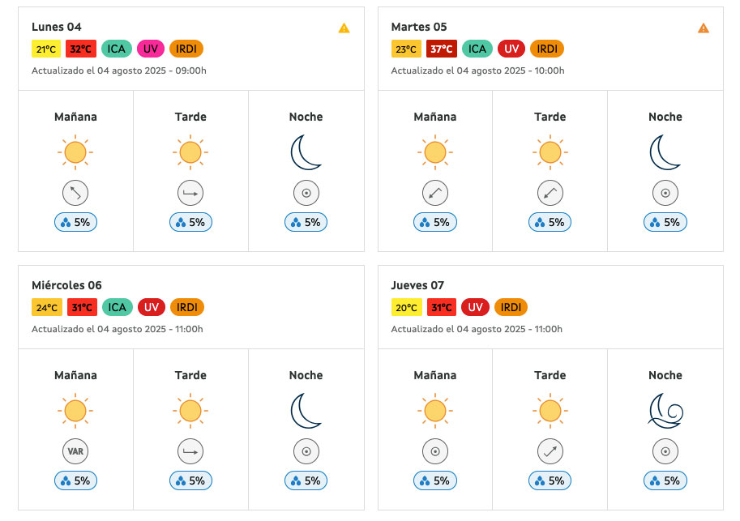Click the moon-with-wind icon for Jueves Noche
The image size is (740, 521).
point(665,411)
